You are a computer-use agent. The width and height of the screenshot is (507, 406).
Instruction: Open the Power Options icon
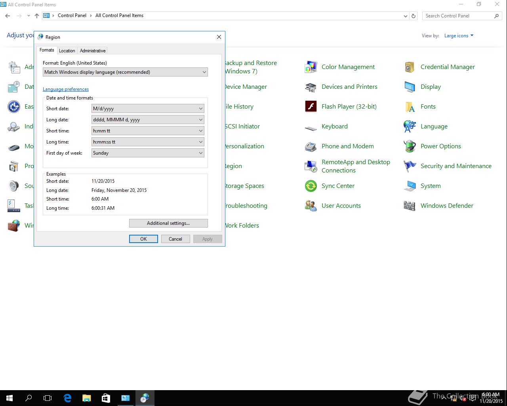pos(410,146)
